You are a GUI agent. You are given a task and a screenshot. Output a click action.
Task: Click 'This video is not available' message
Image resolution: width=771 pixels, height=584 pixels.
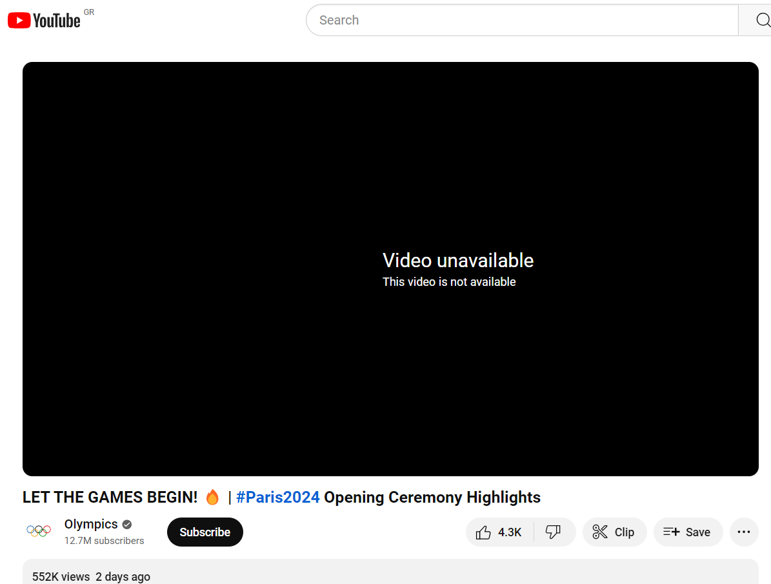point(449,282)
